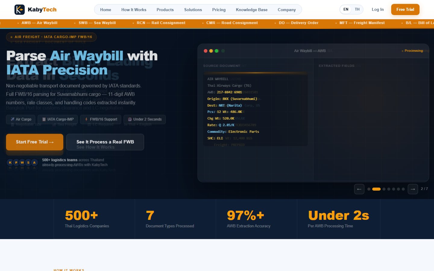Click the active orange carousel progress pill

(x=376, y=189)
